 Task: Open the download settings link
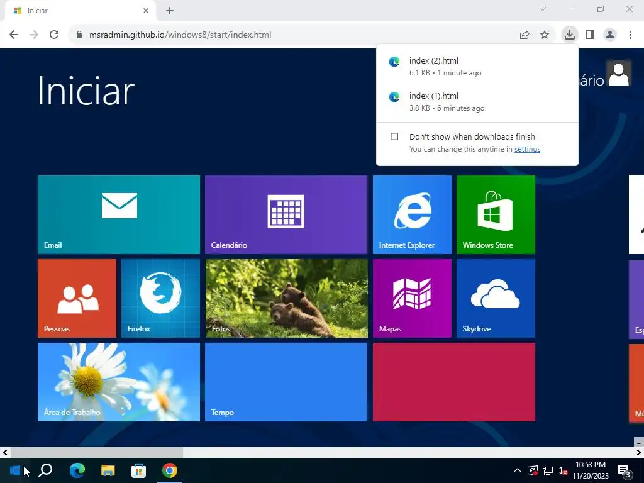point(528,149)
